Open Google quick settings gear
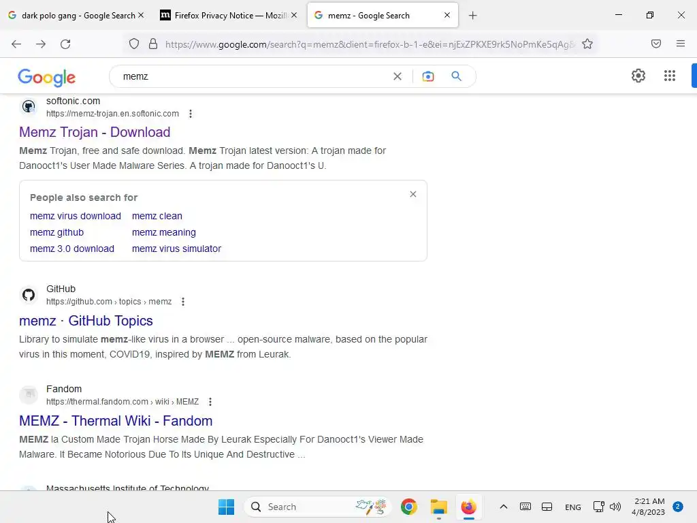The height and width of the screenshot is (523, 697). 638,76
